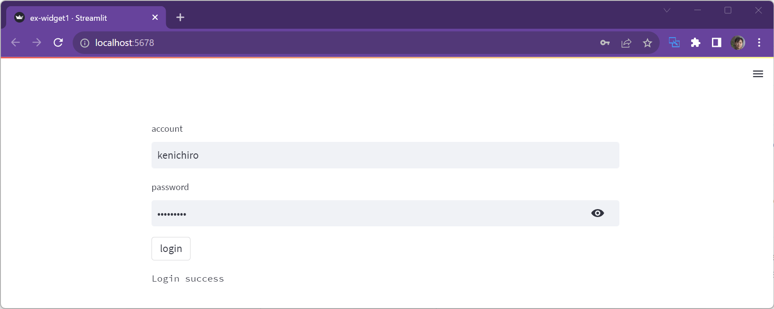
Task: View site information icon in address bar
Action: [85, 43]
